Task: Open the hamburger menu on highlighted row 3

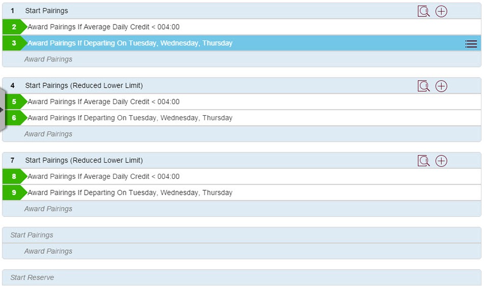Action: 471,44
